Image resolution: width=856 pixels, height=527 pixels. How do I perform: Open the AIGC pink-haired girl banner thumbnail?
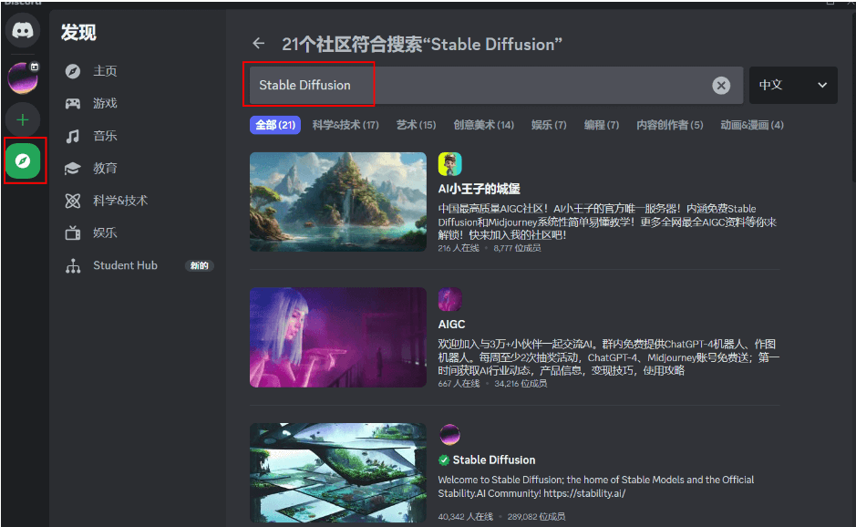click(338, 337)
